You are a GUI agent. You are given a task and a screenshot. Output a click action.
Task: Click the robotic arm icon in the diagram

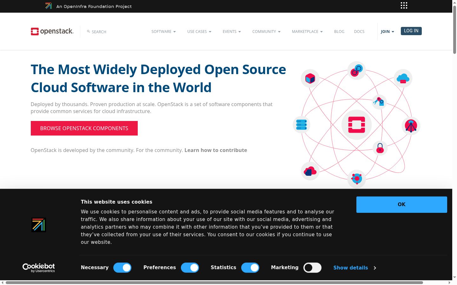379,102
